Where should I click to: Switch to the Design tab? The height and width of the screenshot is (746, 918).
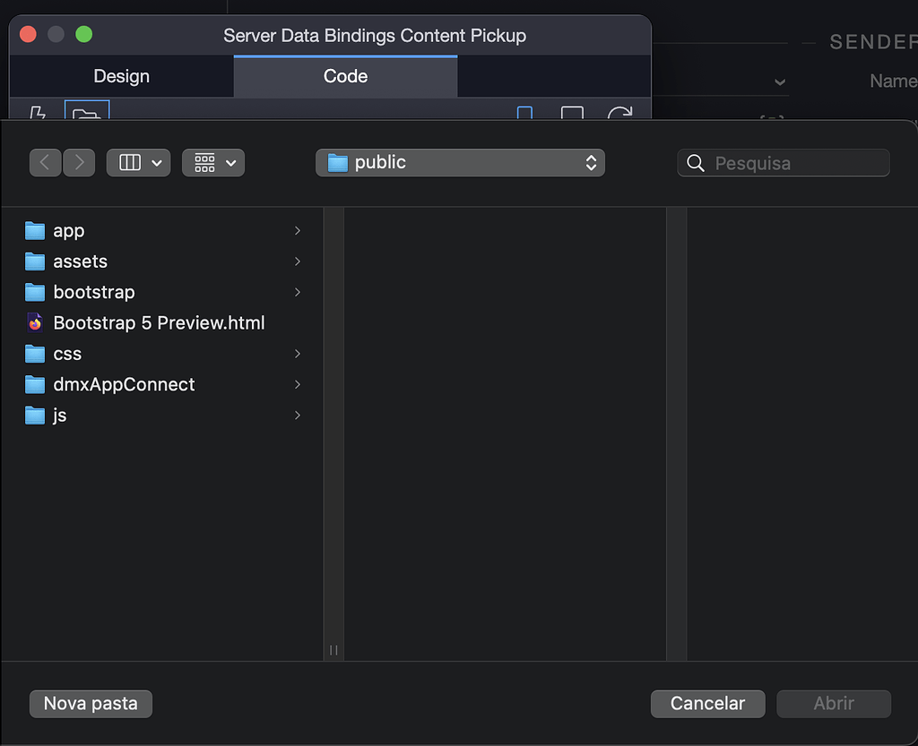point(121,76)
